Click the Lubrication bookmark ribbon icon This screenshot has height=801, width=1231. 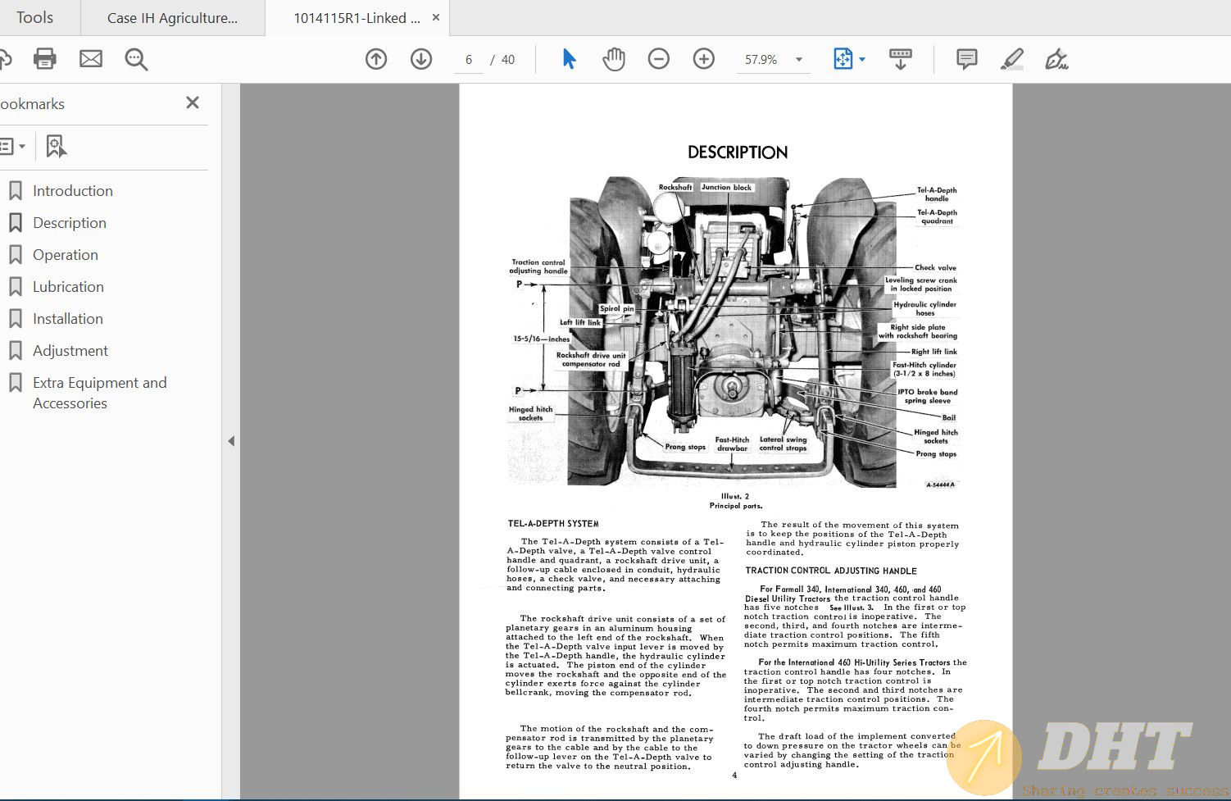click(x=15, y=286)
